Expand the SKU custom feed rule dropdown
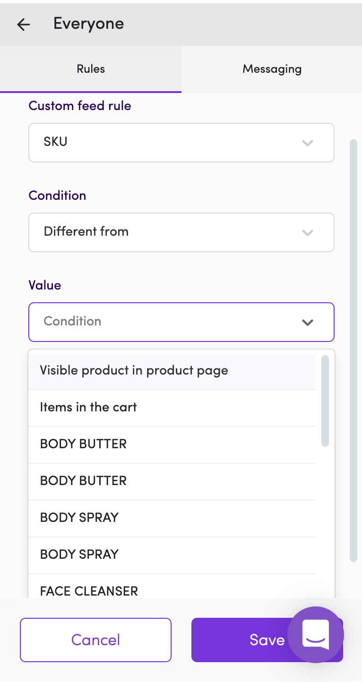Screen dimensions: 362x682 (x=181, y=142)
